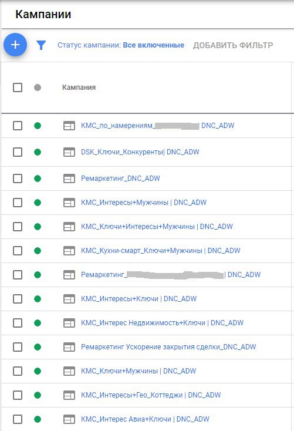294x431 pixels.
Task: Click green status dot of DSK_Ключи_Конкуренты campaign
Action: coord(38,152)
